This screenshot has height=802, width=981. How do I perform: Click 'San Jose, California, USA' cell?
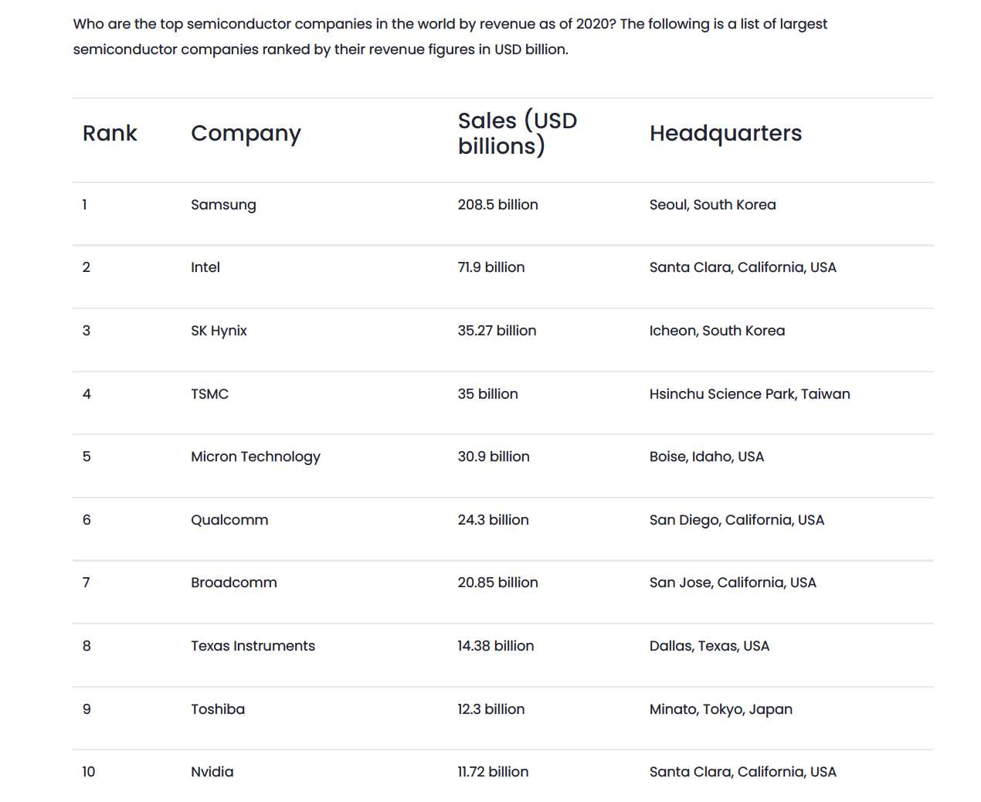point(732,583)
